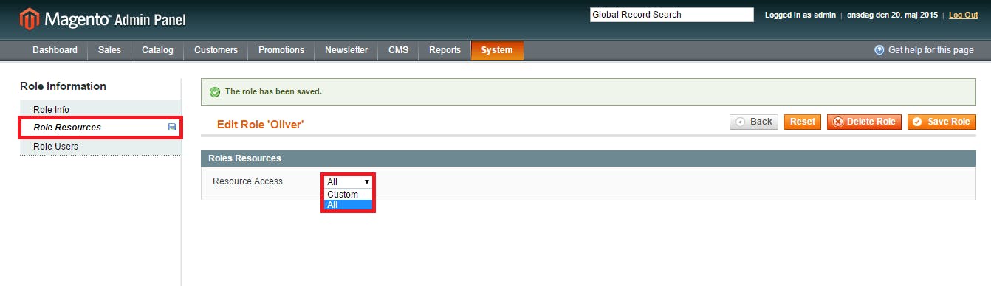
Task: Click the Back button
Action: (x=754, y=122)
